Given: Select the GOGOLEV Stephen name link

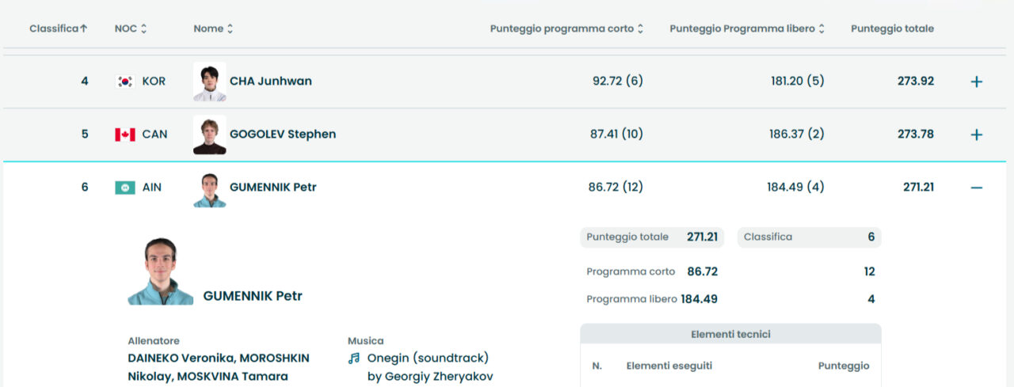Looking at the screenshot, I should click(x=282, y=135).
